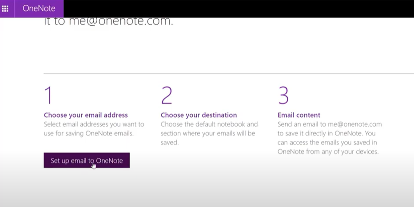Image resolution: width=414 pixels, height=207 pixels.
Task: Click the 'OneNote from any of your devices' line
Action: (x=328, y=152)
